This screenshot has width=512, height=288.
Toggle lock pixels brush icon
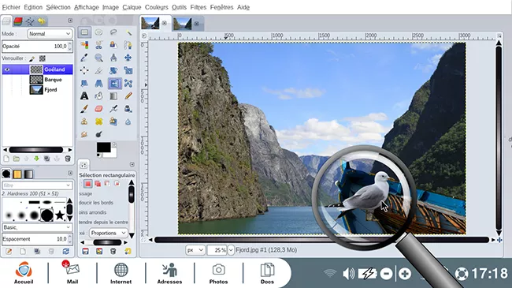point(32,58)
